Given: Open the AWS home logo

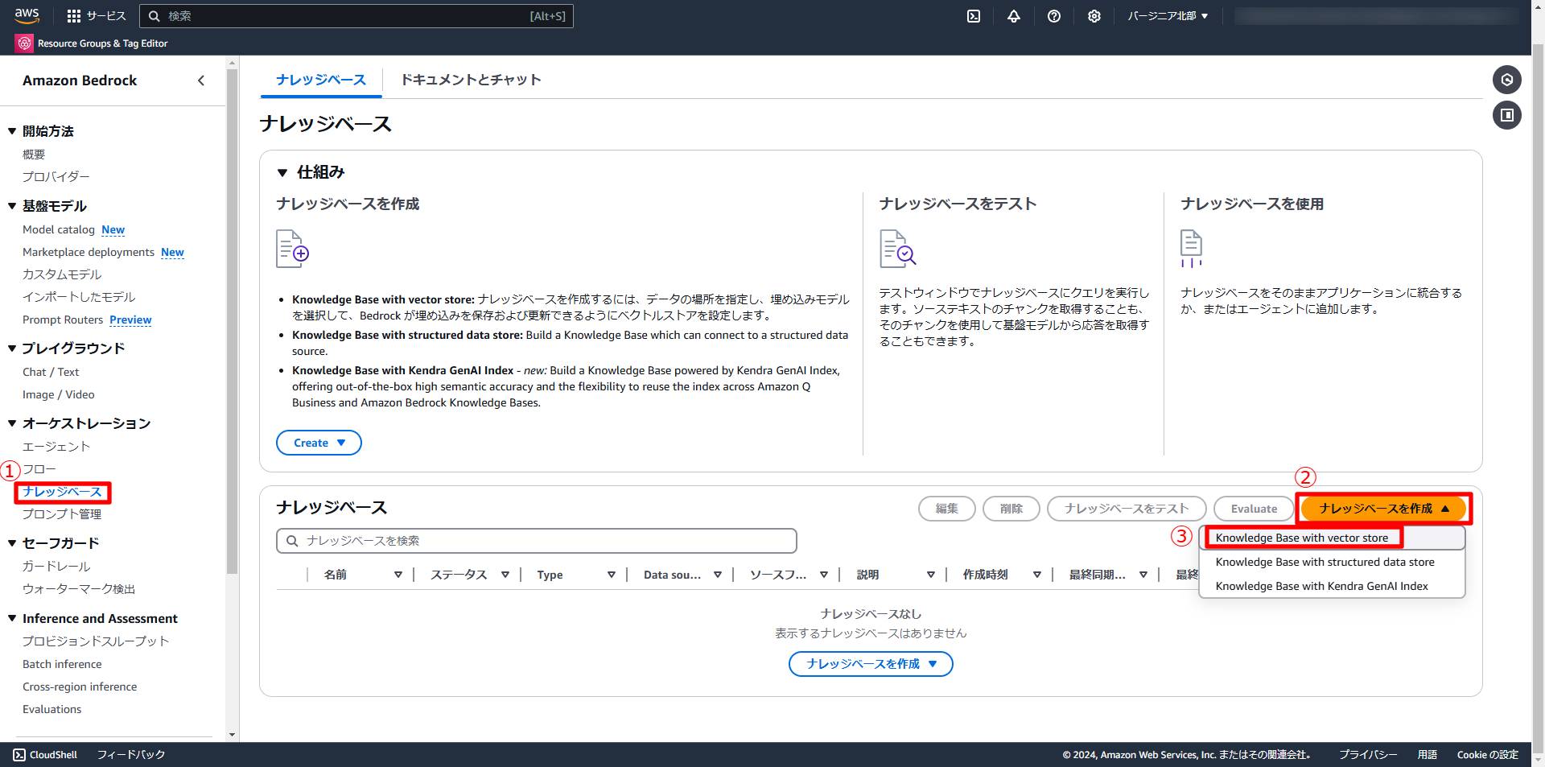Looking at the screenshot, I should coord(27,15).
